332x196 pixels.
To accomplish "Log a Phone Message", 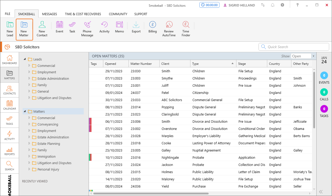I will tap(87, 29).
